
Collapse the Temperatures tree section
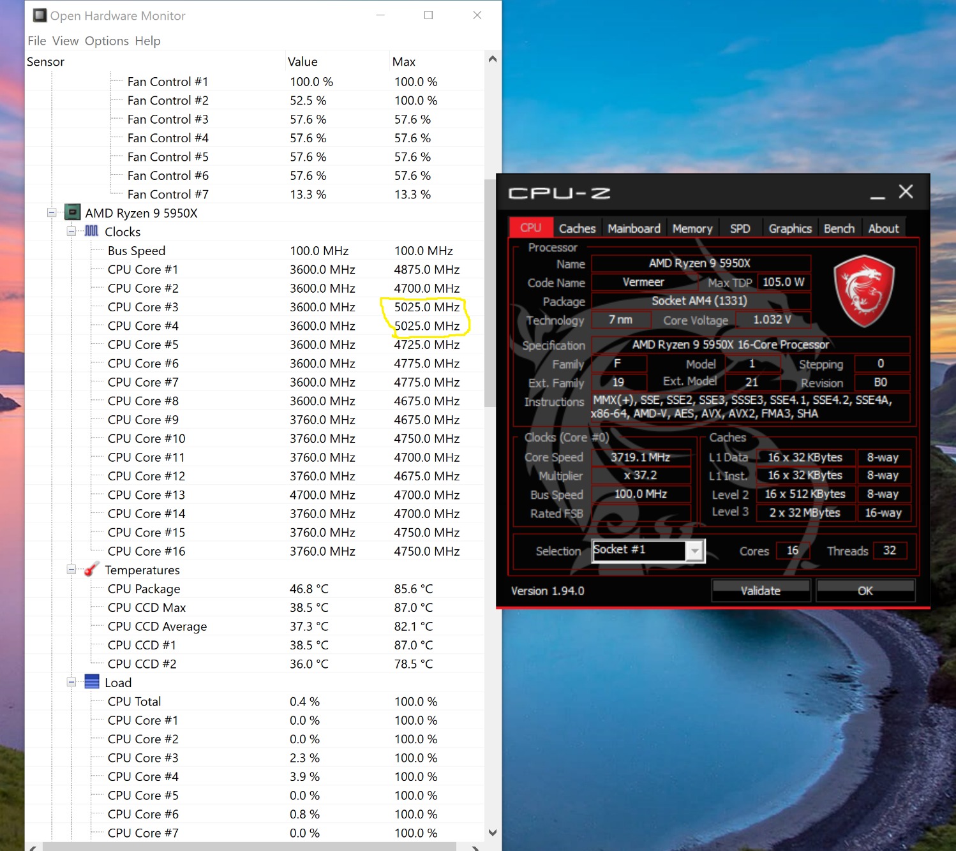coord(71,569)
